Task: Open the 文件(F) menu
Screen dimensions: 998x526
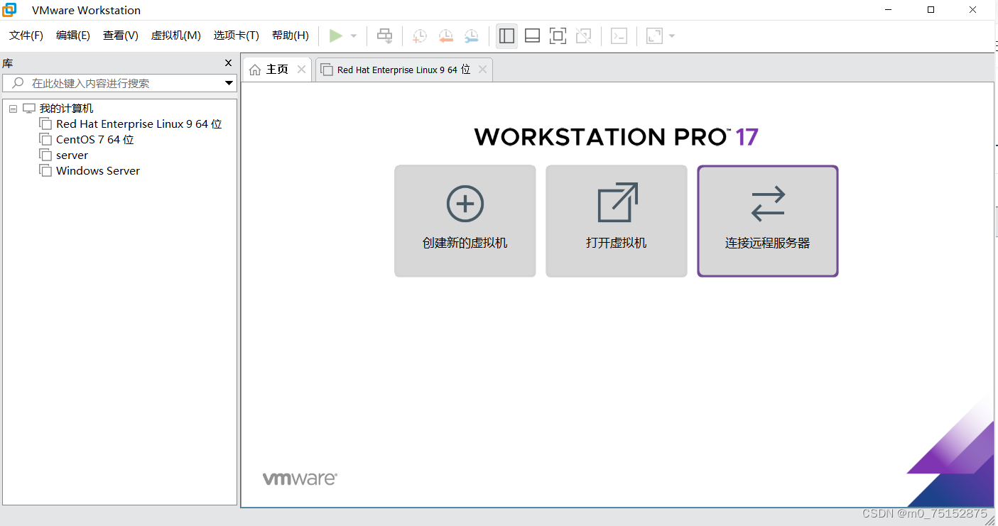Action: pos(26,35)
